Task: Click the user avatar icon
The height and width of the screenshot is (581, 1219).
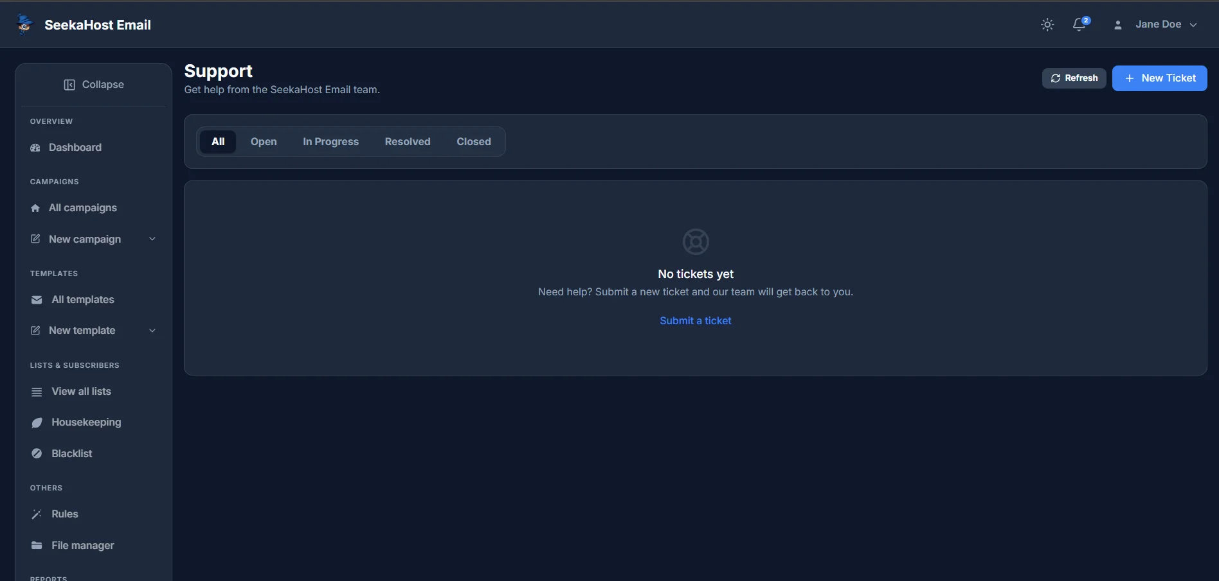Action: click(1118, 25)
